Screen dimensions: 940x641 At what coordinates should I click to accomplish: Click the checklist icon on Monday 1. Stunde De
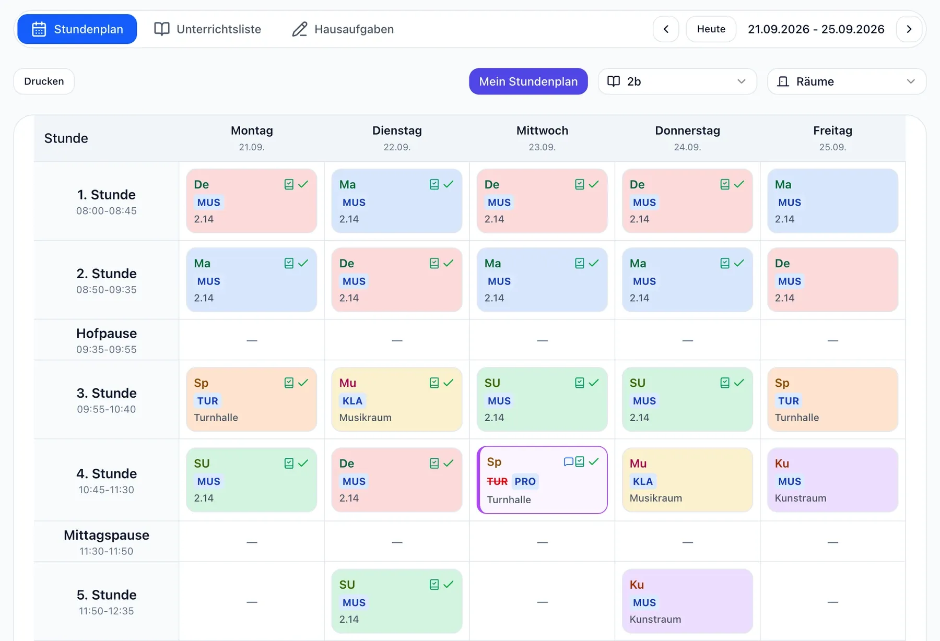[x=289, y=184]
